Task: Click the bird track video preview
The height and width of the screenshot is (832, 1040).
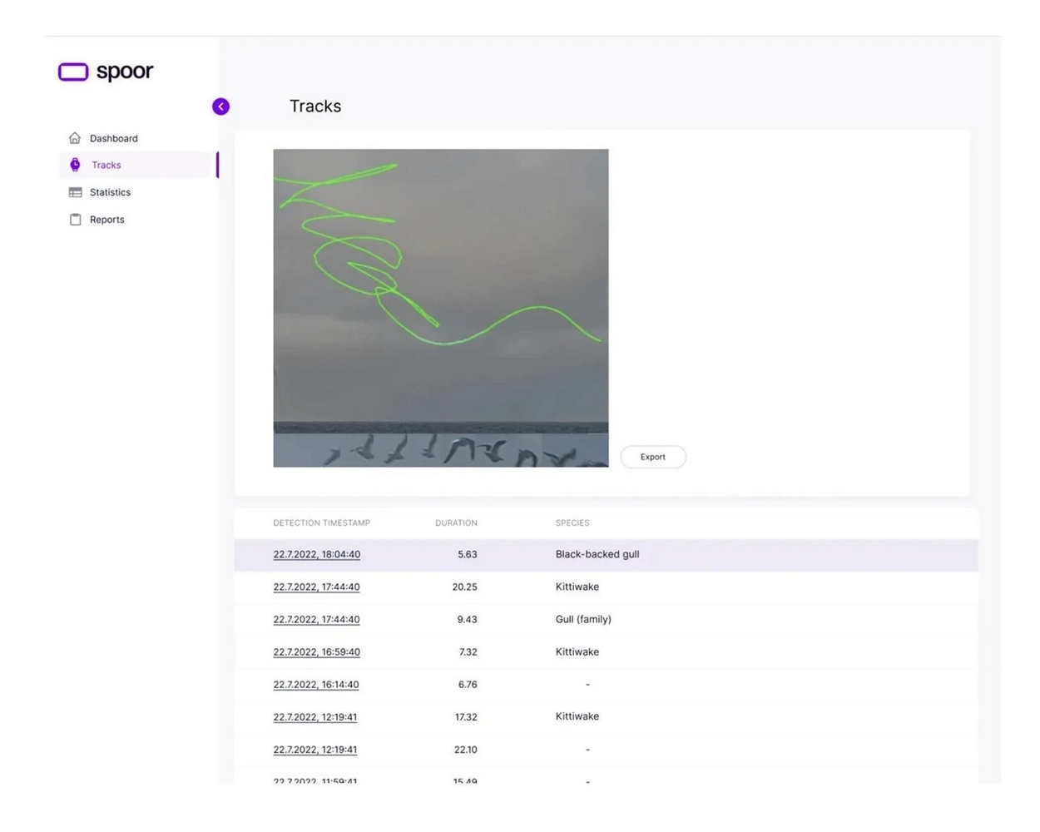Action: click(440, 308)
